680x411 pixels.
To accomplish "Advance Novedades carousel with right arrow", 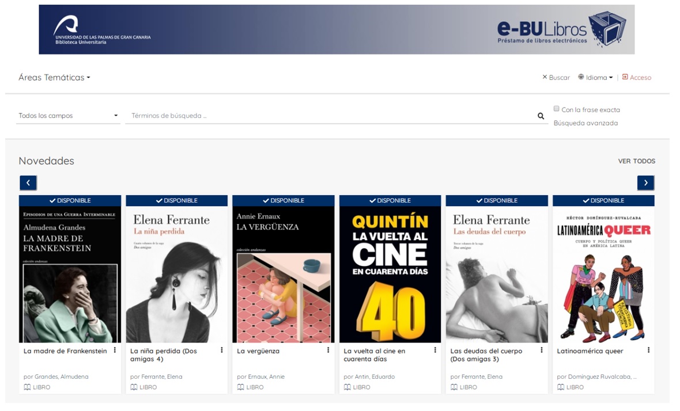I will click(646, 183).
